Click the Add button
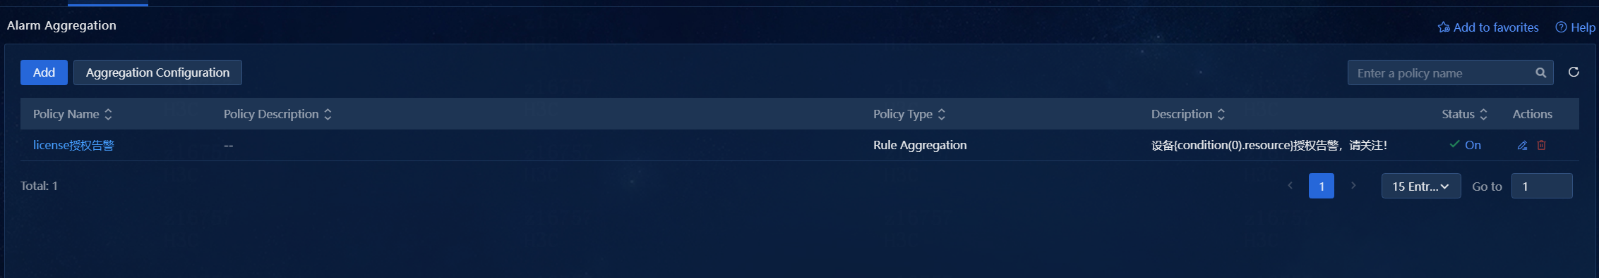 click(44, 72)
